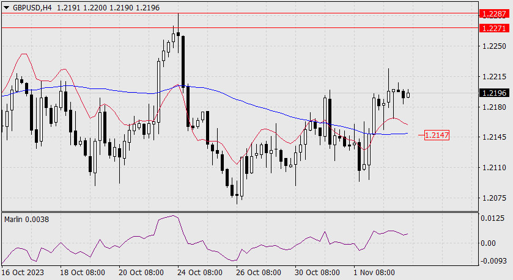Open the chart menu triangle beside GBPUSD,H4
Viewport: 513px width, 280px height.
pyautogui.click(x=6, y=8)
